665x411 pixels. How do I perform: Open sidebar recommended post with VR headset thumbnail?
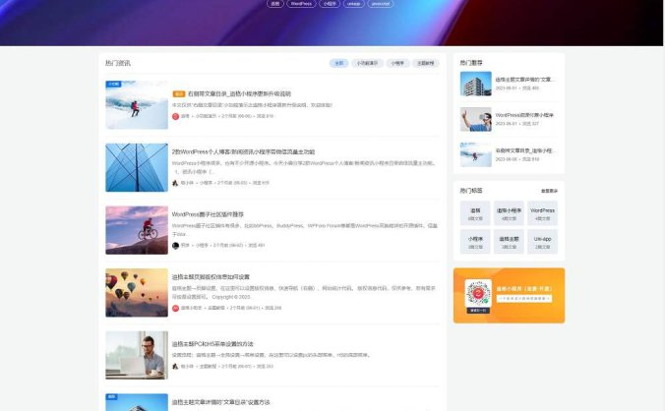coord(476,119)
